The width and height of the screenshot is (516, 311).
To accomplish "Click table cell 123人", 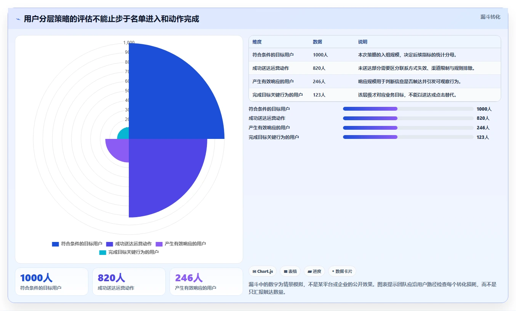I will [x=319, y=95].
